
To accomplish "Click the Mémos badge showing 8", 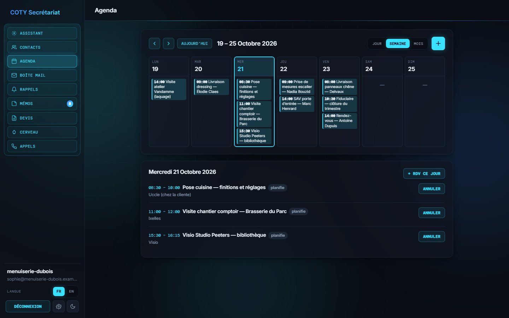I will click(x=70, y=104).
